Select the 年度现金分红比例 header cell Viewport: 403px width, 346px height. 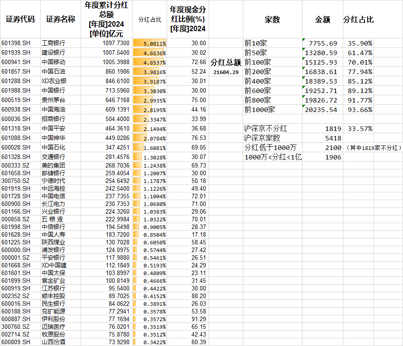tap(187, 19)
